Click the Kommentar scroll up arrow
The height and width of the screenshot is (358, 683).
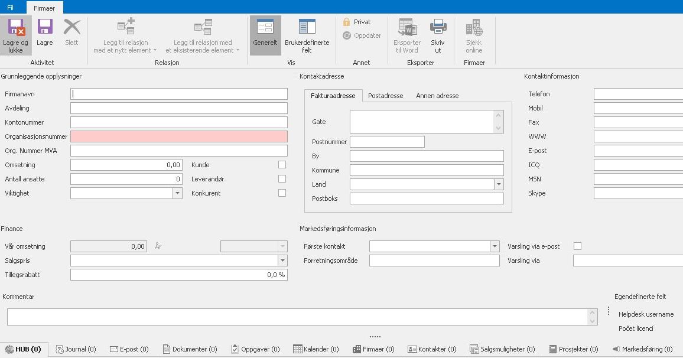click(x=592, y=313)
